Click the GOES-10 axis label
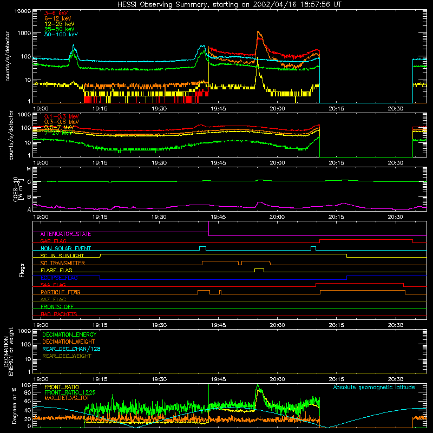Screen dimensions: 433x433 17,189
